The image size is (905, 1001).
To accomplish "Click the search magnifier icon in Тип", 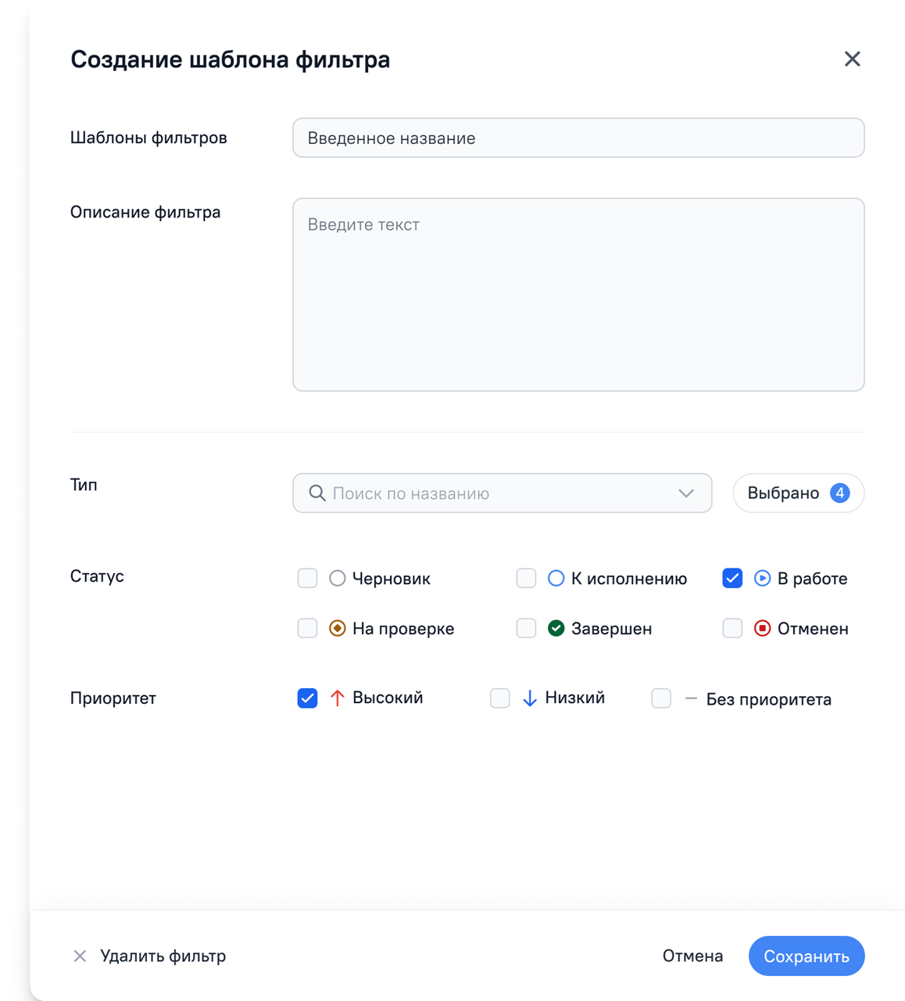I will point(317,493).
